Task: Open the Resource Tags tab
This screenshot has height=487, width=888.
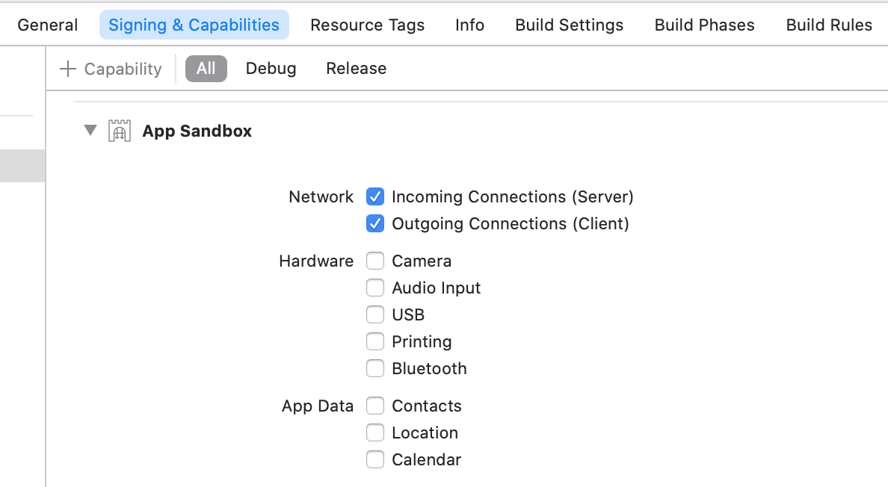Action: click(367, 25)
